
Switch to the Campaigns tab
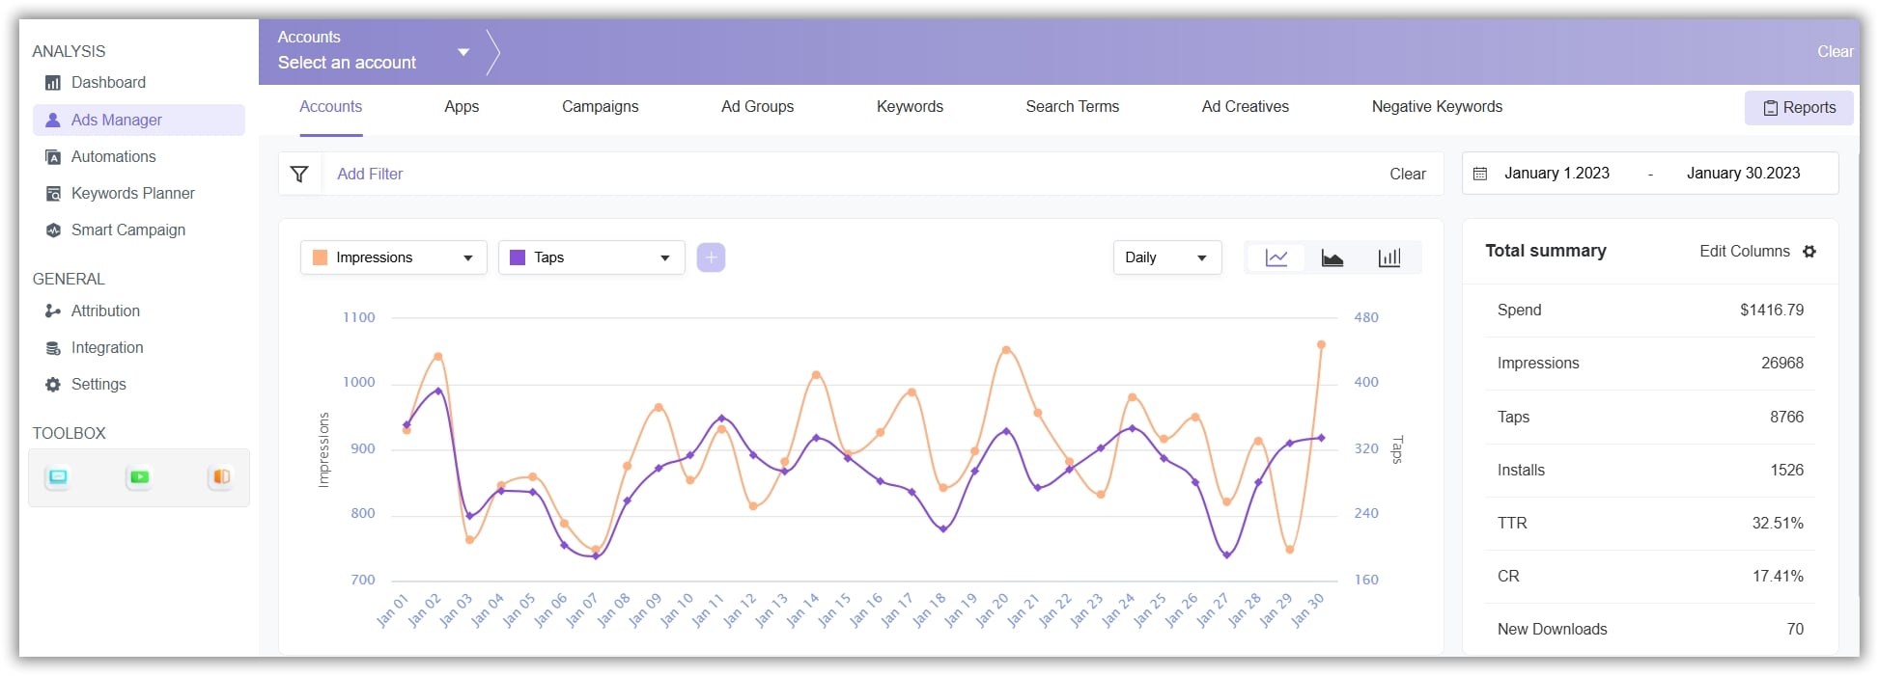[x=600, y=107]
